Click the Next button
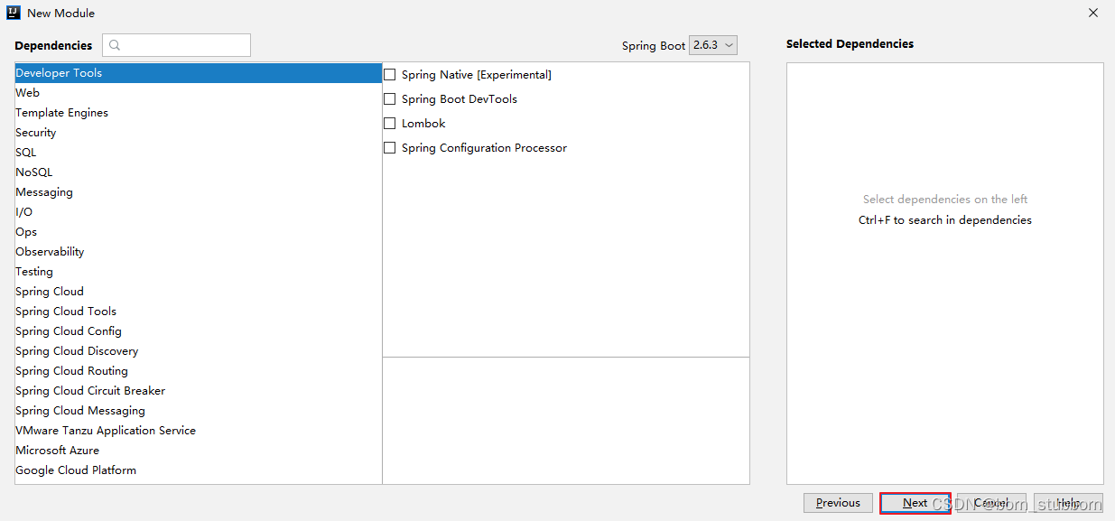 [x=915, y=503]
